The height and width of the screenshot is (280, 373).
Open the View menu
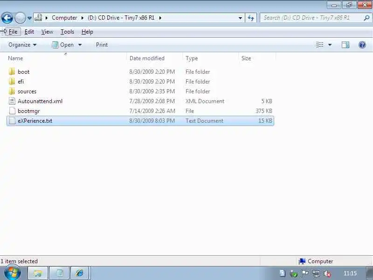coord(47,32)
